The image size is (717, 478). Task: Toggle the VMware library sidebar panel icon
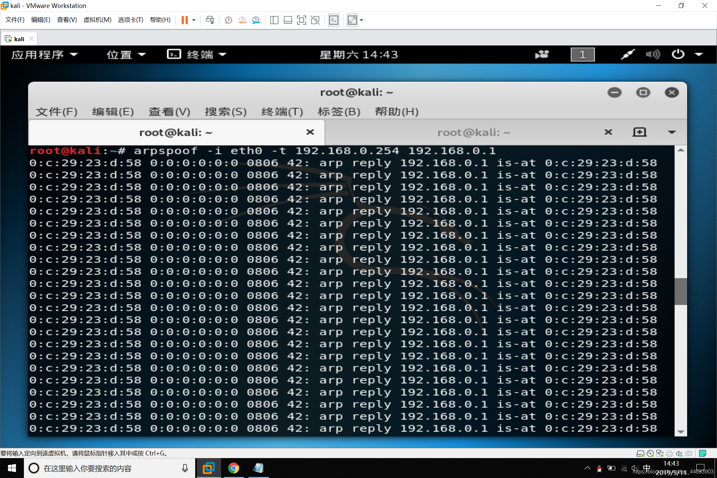coord(274,20)
